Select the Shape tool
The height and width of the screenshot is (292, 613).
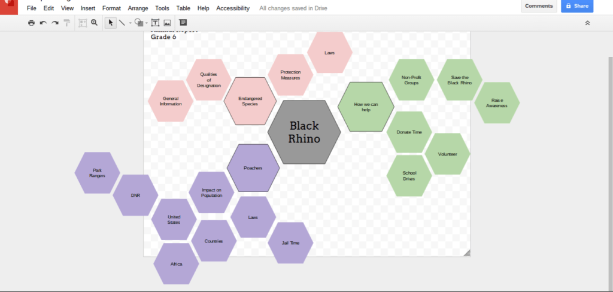coord(138,23)
